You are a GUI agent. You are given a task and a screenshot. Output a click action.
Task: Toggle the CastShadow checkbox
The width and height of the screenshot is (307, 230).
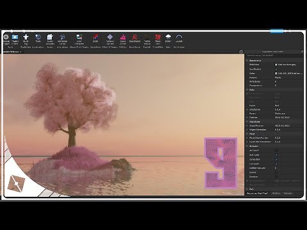276,69
